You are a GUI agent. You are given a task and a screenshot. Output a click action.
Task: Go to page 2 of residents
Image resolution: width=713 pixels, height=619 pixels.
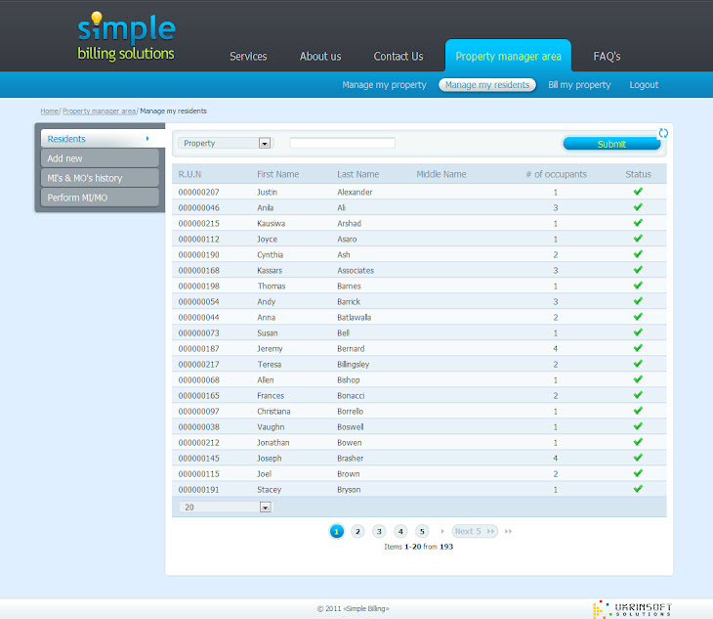coord(357,531)
